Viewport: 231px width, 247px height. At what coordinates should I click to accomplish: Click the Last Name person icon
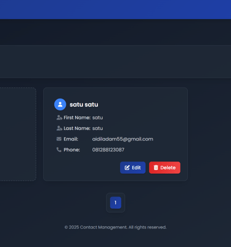click(59, 128)
